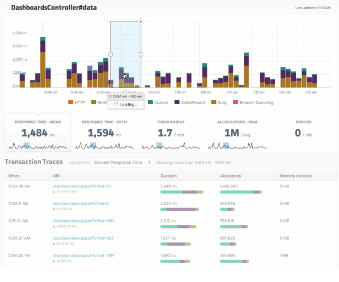Select the Response Time - 95th tab

104,133
